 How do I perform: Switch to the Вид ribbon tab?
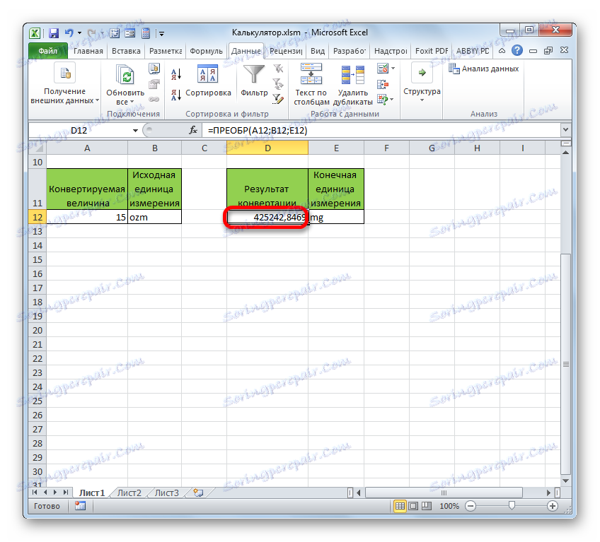coord(318,51)
